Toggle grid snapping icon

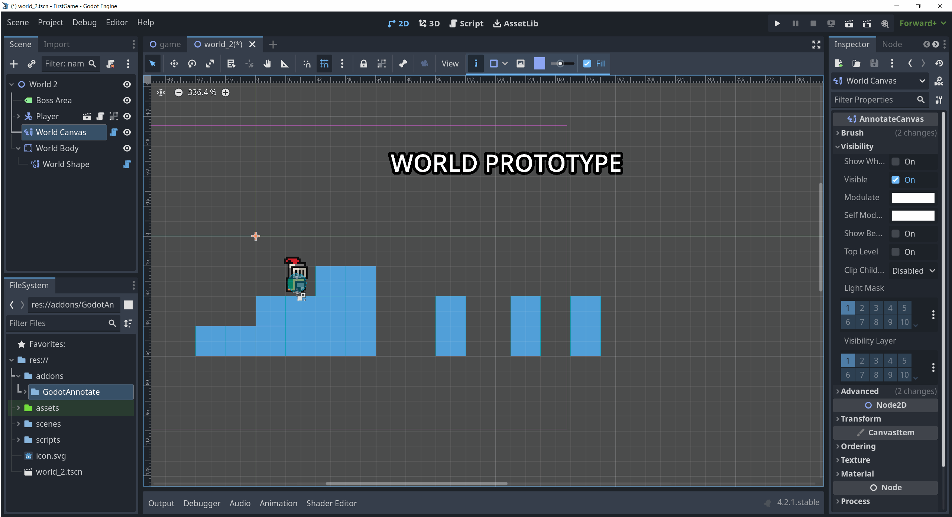click(x=324, y=64)
